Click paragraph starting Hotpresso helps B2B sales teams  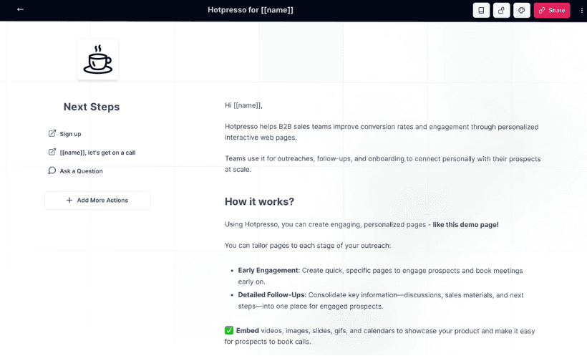382,132
